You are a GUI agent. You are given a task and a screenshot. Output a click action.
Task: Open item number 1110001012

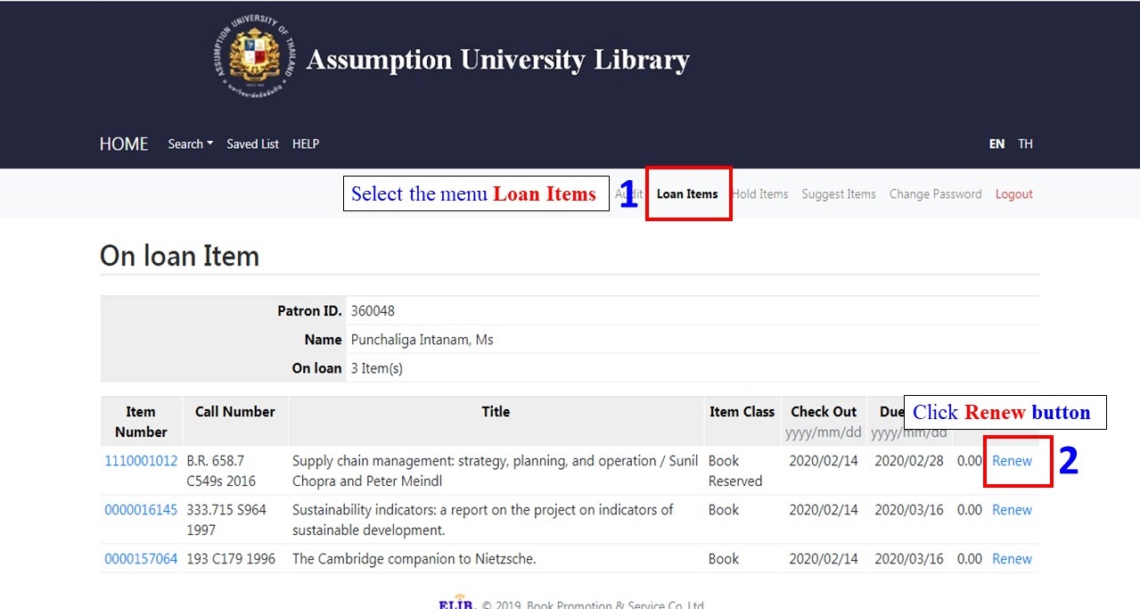(x=141, y=461)
